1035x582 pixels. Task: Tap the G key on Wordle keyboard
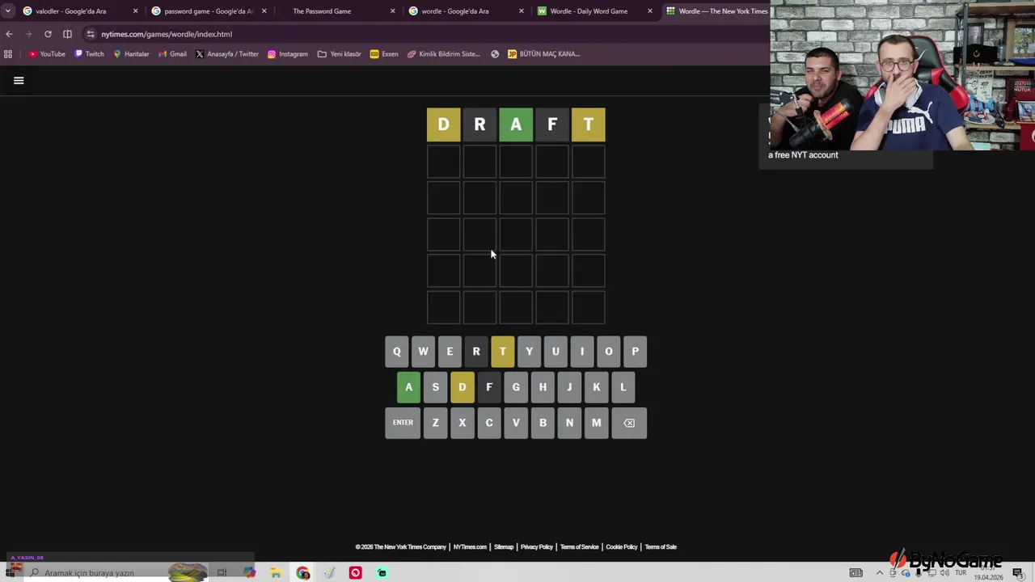pyautogui.click(x=516, y=387)
